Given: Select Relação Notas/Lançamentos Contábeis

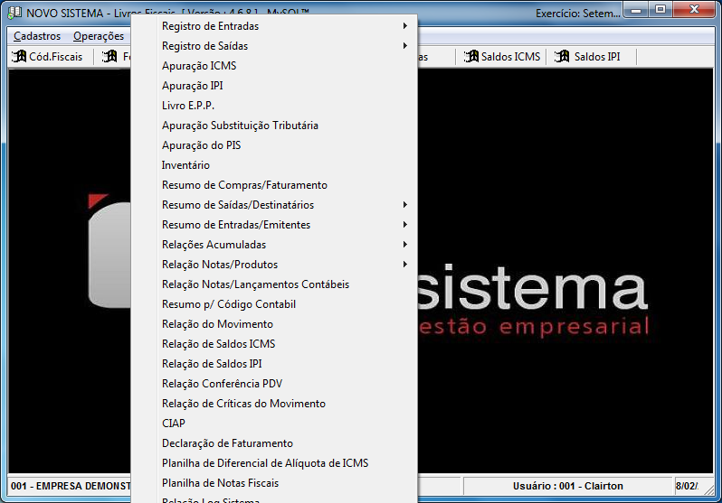Looking at the screenshot, I should click(274, 284).
